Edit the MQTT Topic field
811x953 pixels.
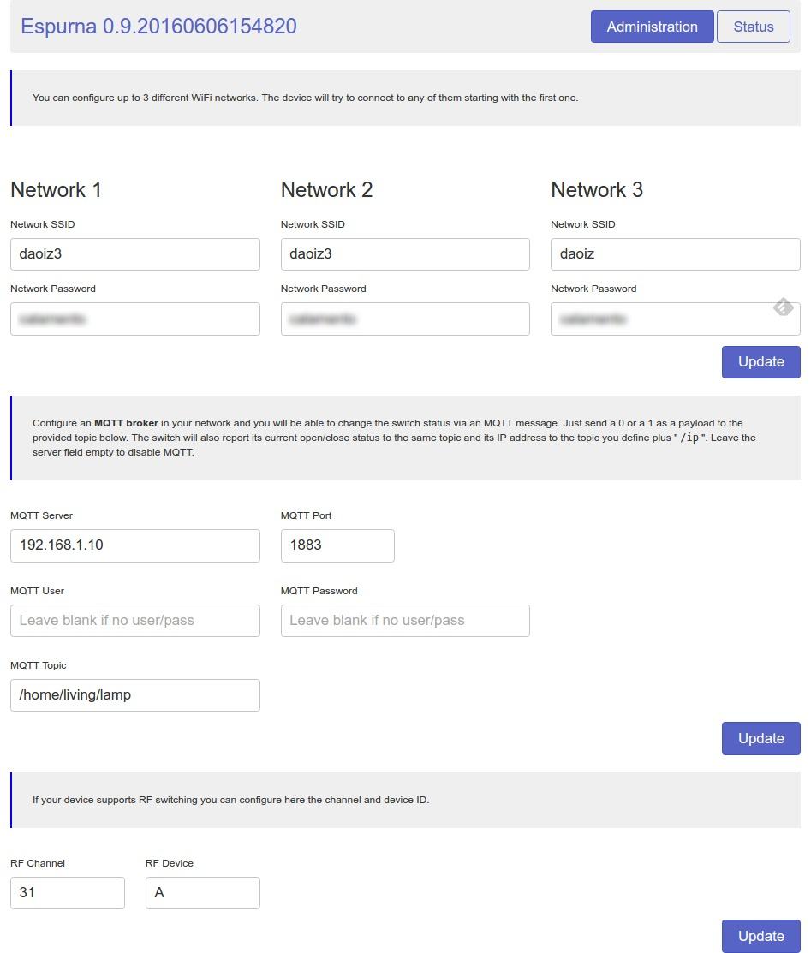click(x=135, y=695)
